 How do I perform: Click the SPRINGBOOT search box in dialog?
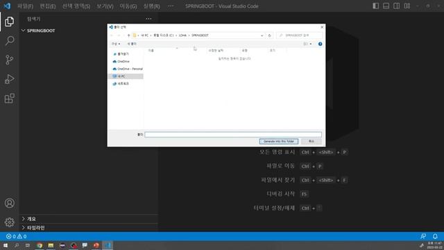pos(300,35)
